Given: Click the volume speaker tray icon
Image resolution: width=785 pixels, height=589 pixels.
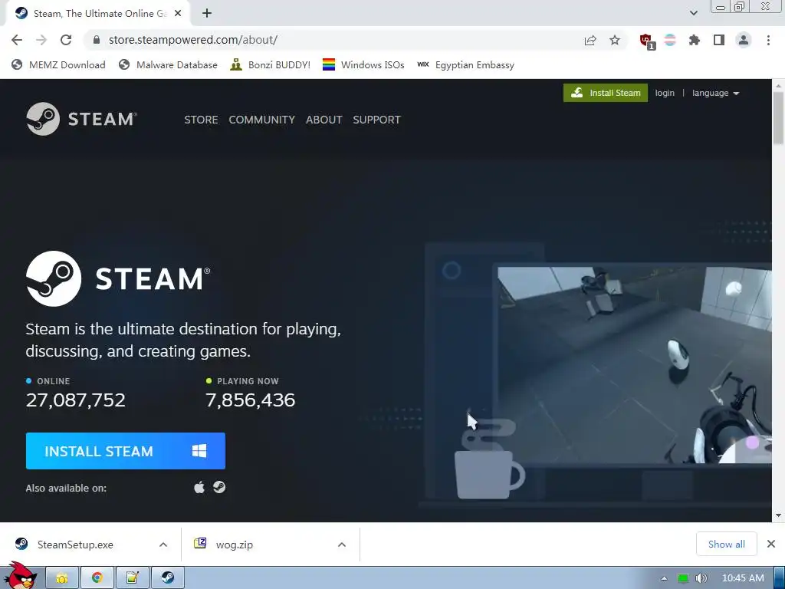Looking at the screenshot, I should click(701, 578).
